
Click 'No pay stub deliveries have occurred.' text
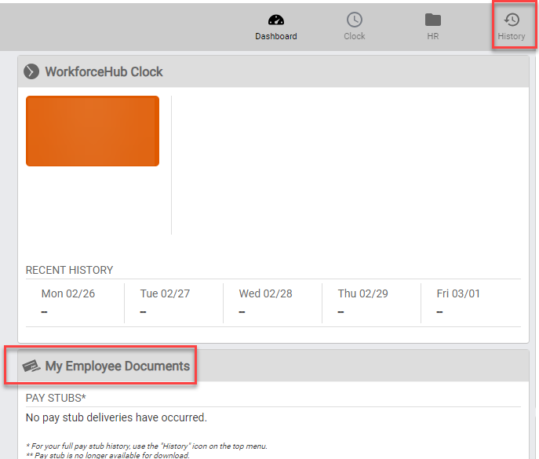point(116,417)
